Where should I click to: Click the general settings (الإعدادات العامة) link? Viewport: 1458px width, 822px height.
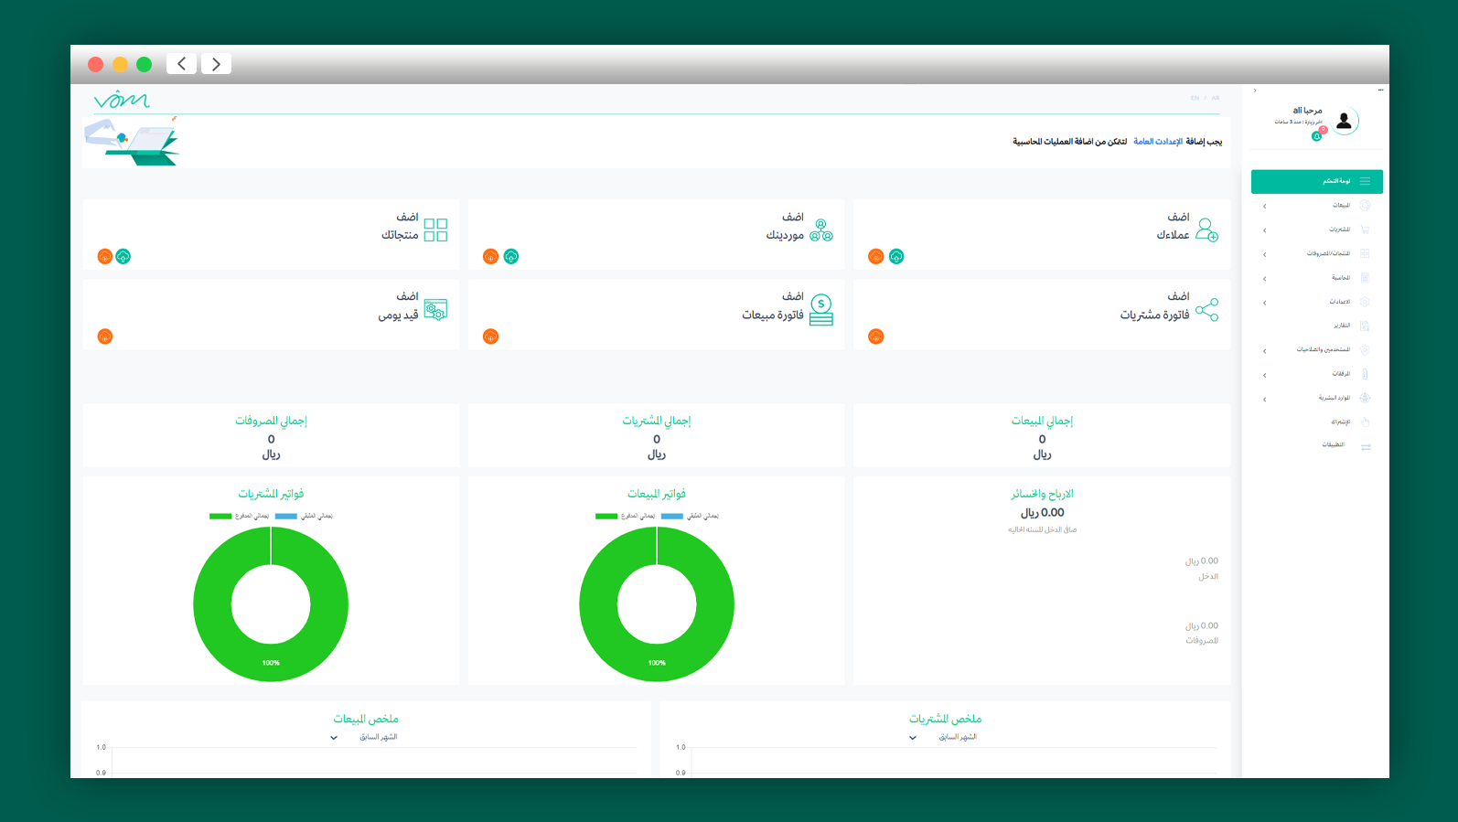click(x=1157, y=142)
